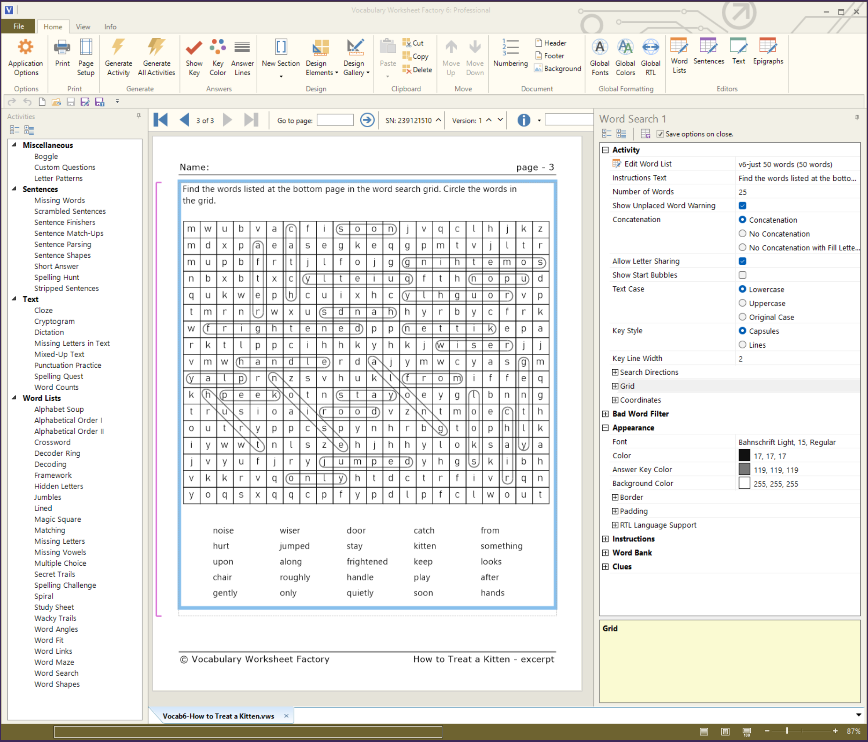Click the Show Key checkmark icon
This screenshot has height=742, width=868.
(x=194, y=48)
